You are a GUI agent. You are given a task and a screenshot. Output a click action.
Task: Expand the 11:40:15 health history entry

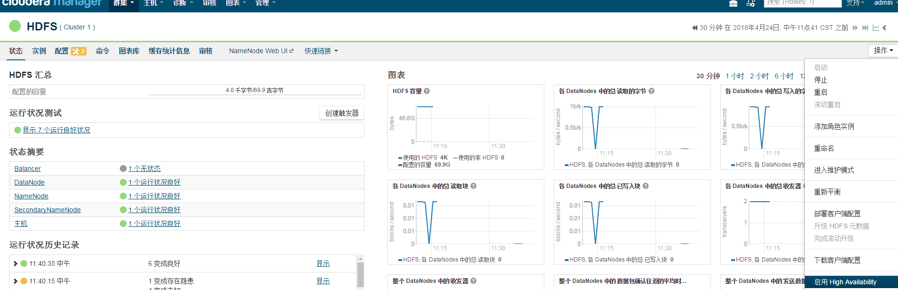tap(15, 281)
